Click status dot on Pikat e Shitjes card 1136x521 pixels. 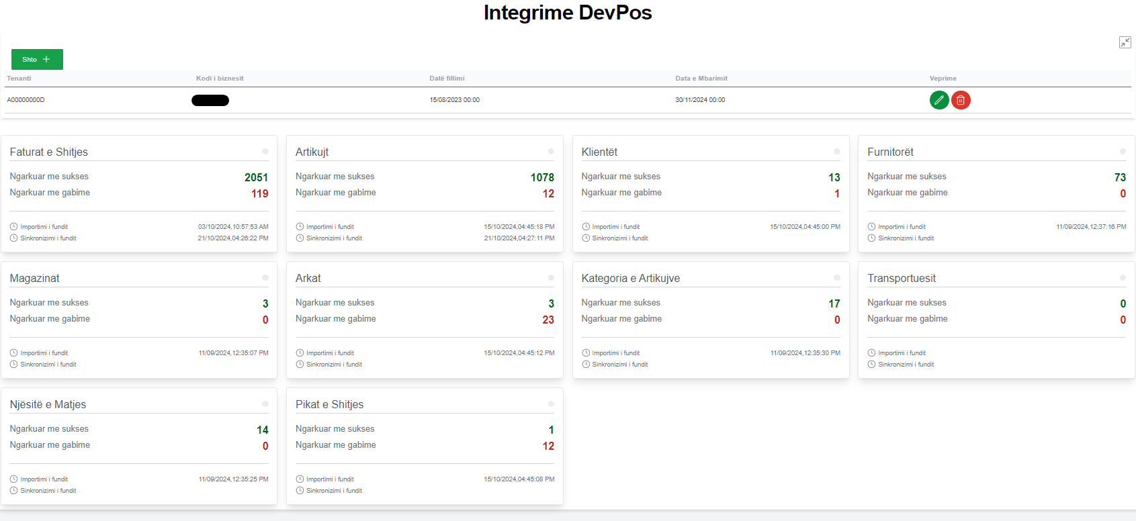point(551,404)
